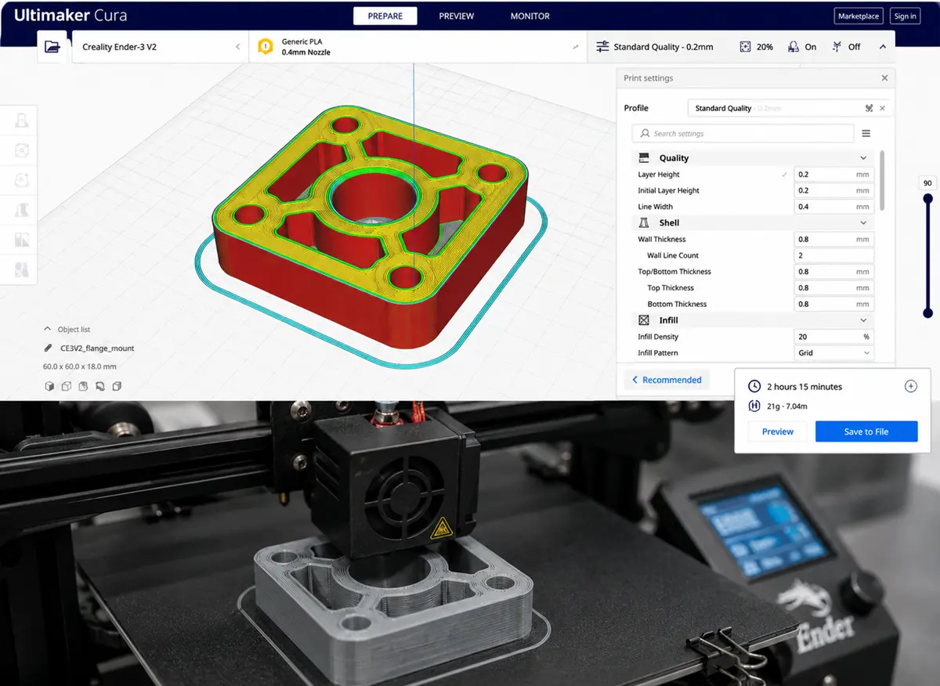Open the Marketplace
This screenshot has height=686, width=940.
859,16
